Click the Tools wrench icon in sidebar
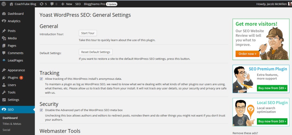 point(4,92)
